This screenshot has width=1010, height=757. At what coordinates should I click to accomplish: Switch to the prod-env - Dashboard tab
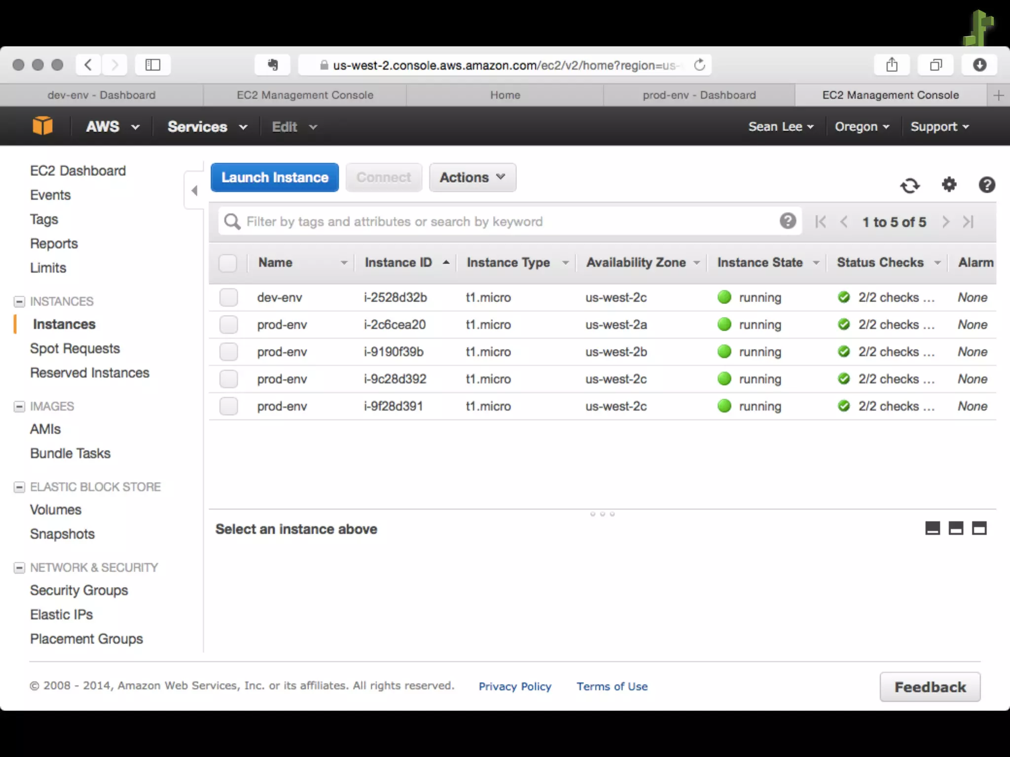pos(699,95)
